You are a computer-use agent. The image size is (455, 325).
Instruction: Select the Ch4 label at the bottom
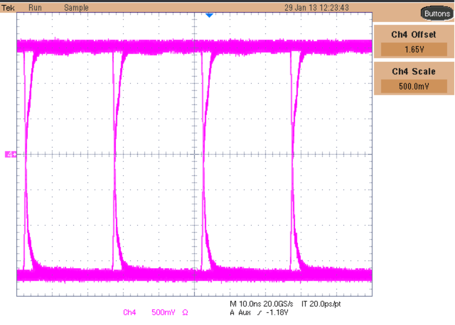[x=129, y=312]
